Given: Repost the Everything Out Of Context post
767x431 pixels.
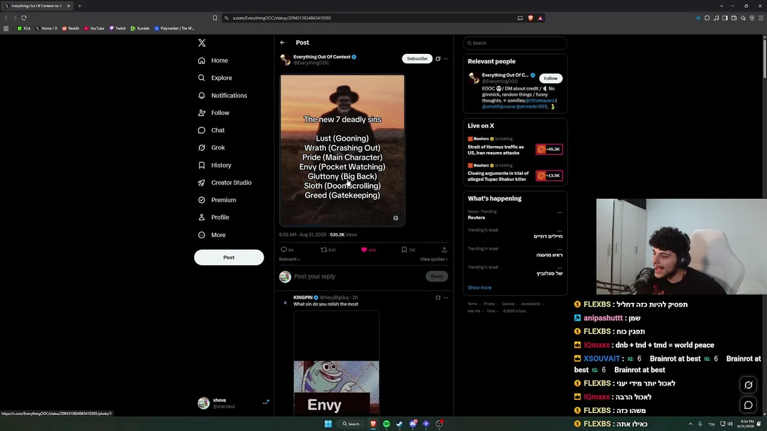Looking at the screenshot, I should point(324,250).
